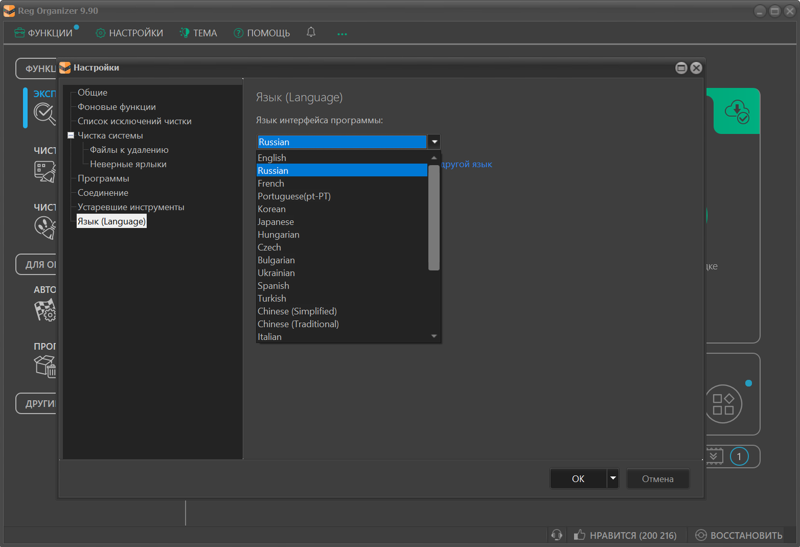This screenshot has height=547, width=800.
Task: Open the three-dots more menu
Action: pos(342,34)
